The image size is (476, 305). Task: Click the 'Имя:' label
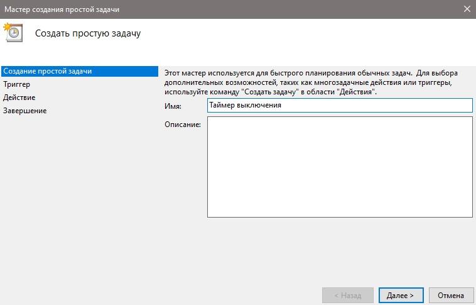(173, 106)
